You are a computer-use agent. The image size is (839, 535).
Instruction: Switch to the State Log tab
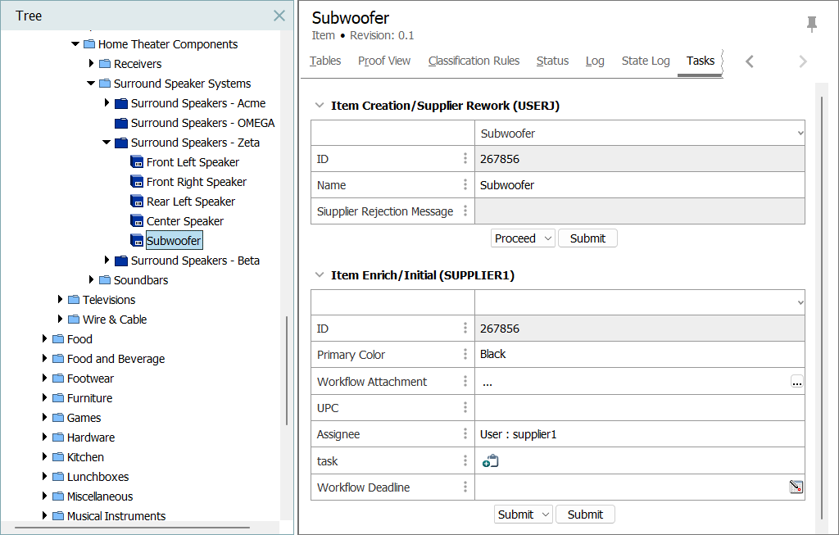click(x=645, y=61)
